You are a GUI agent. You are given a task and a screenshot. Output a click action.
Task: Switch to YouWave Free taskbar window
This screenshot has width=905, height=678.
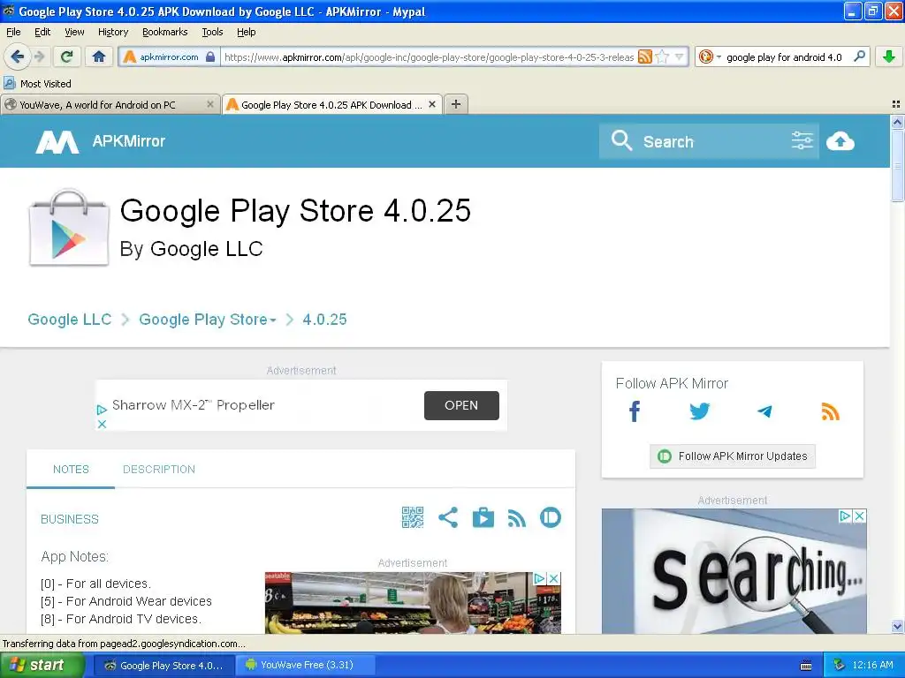point(306,665)
